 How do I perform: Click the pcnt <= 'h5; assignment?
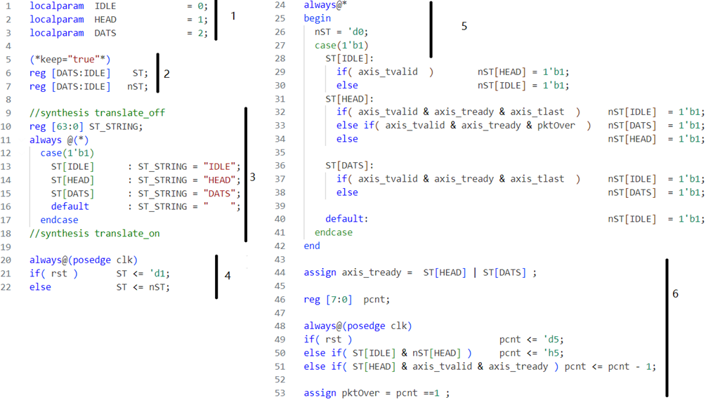[531, 353]
